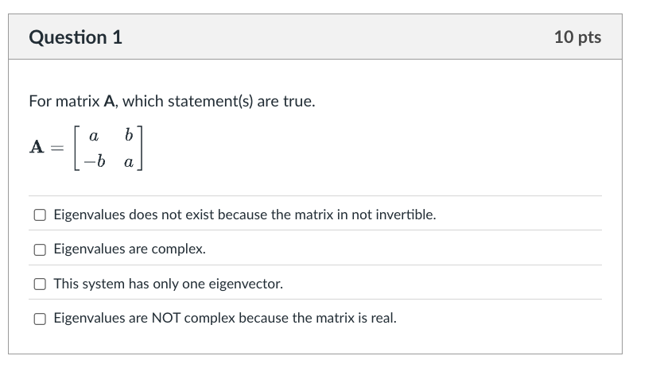The width and height of the screenshot is (660, 379).
Task: Click the equals sign in the matrix equation
Action: coord(55,149)
